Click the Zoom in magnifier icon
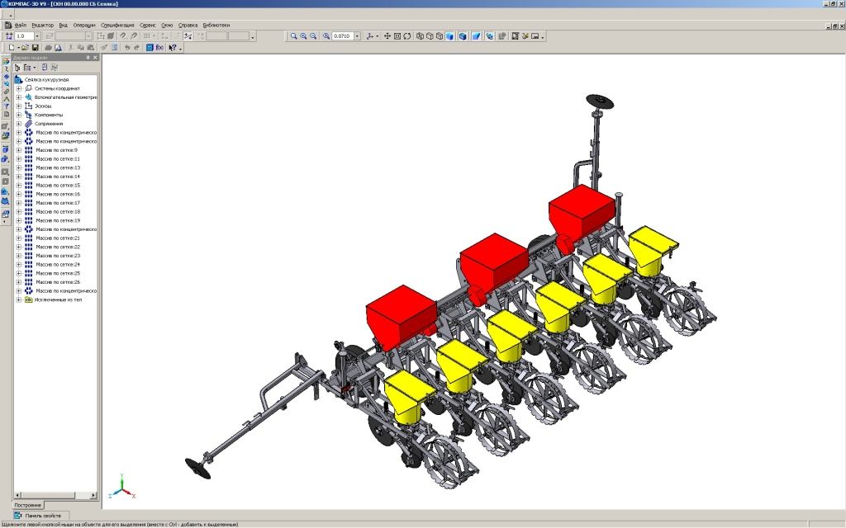The height and width of the screenshot is (528, 846). pos(303,36)
